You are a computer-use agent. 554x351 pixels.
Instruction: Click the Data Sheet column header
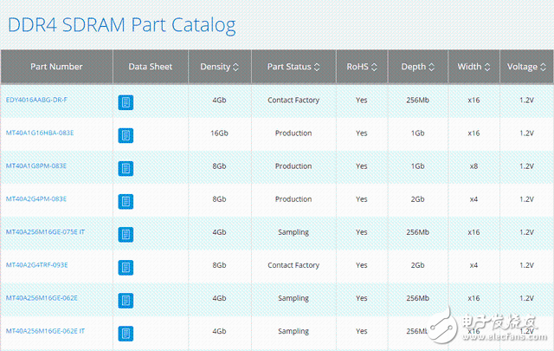point(151,67)
